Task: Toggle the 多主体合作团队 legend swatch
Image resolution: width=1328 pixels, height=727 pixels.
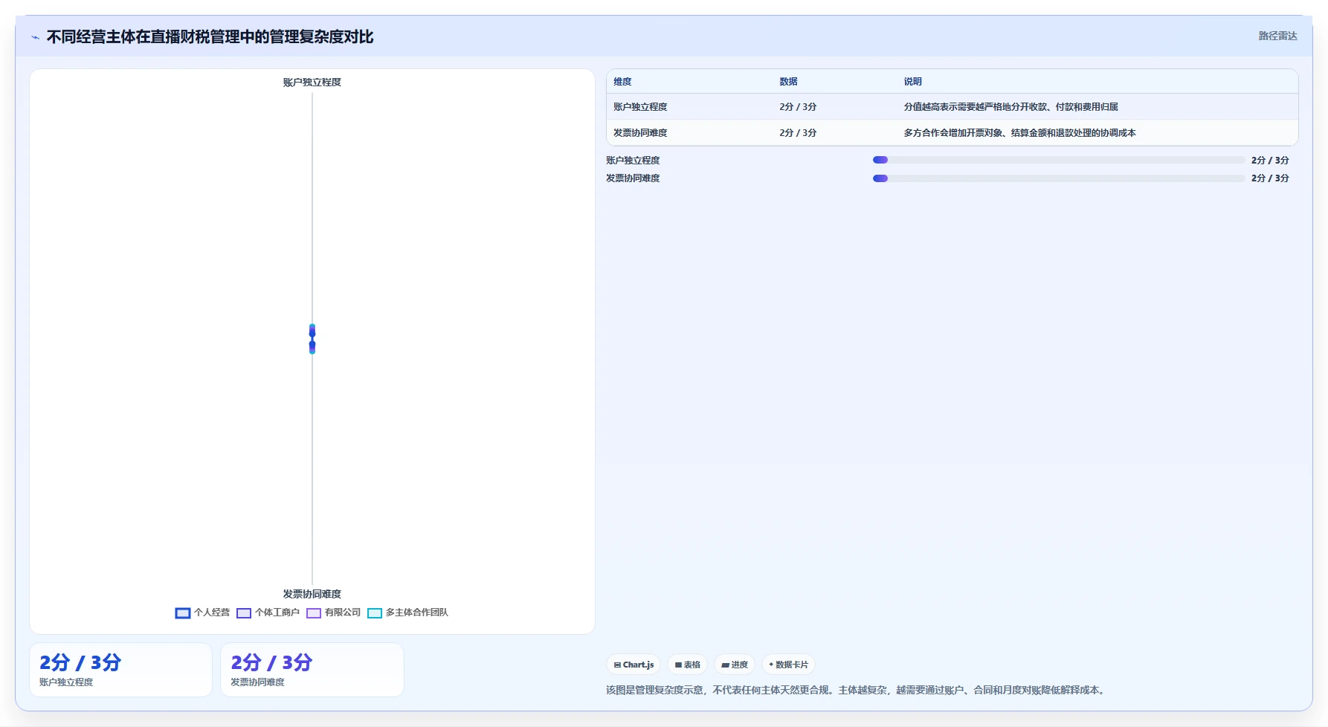Action: coord(375,613)
